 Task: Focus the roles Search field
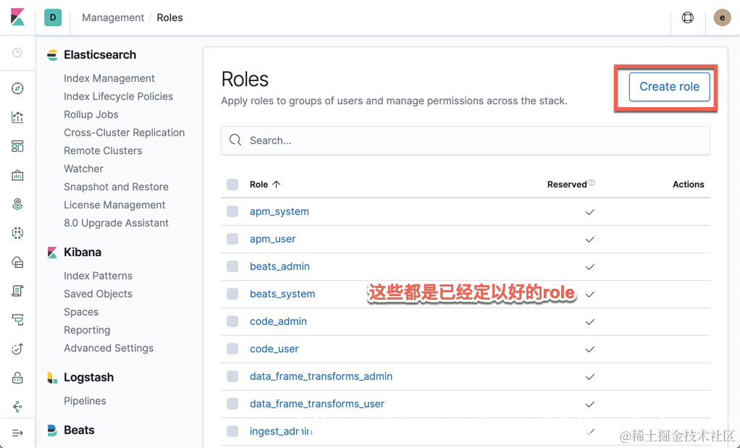466,140
